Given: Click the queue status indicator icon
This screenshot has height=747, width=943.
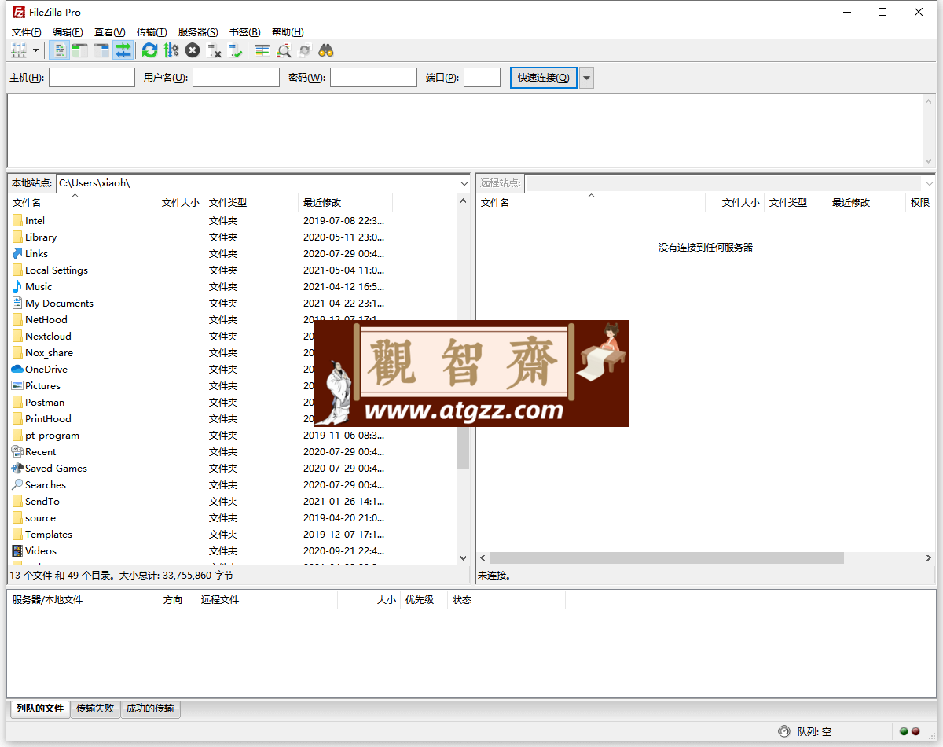Looking at the screenshot, I should point(783,731).
